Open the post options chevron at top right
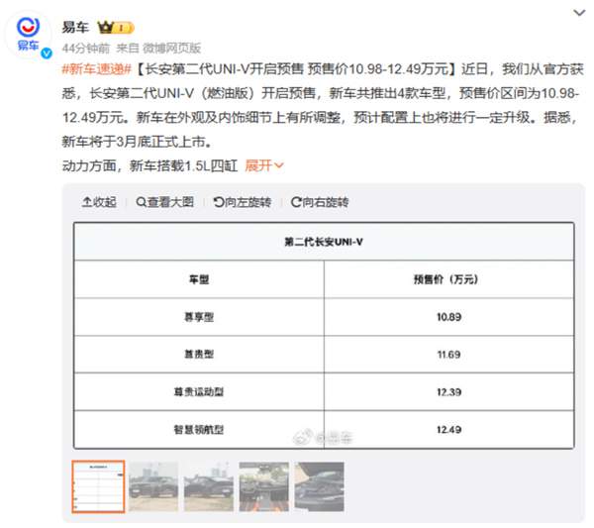Image resolution: width=594 pixels, height=528 pixels. [579, 13]
